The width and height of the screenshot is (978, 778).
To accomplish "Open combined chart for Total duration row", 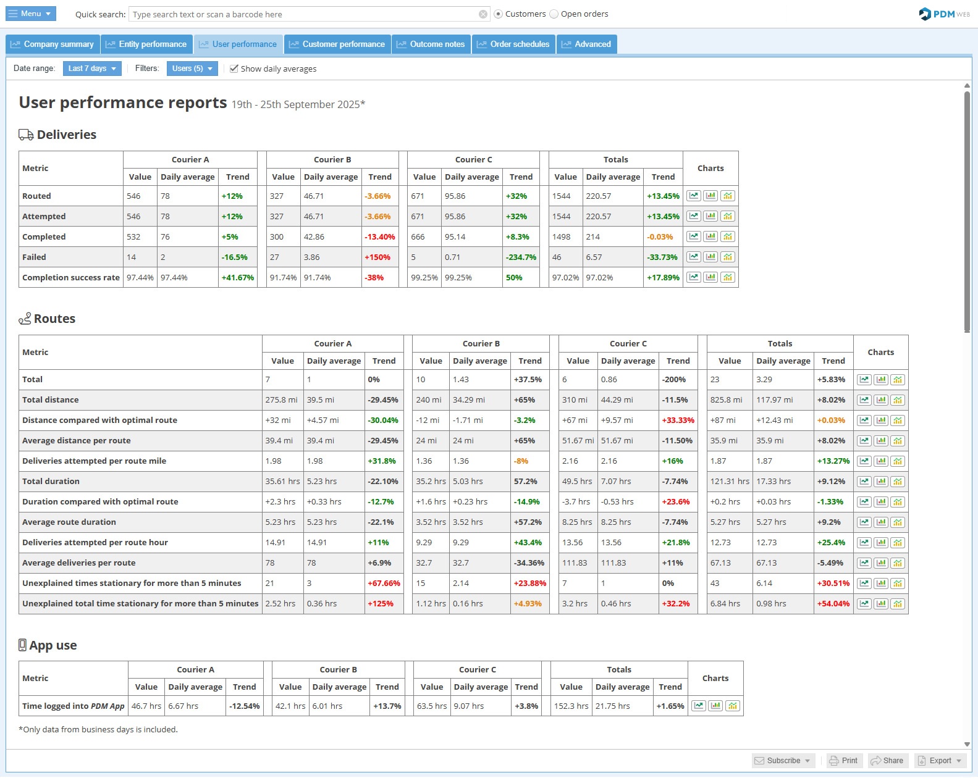I will click(x=898, y=482).
